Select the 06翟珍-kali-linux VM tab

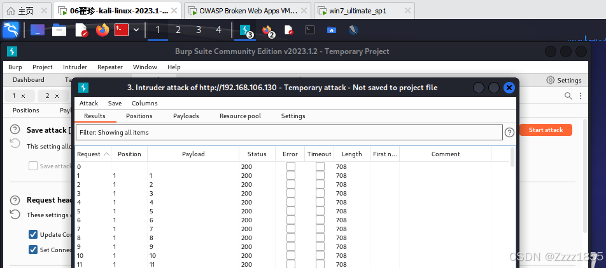pos(118,11)
